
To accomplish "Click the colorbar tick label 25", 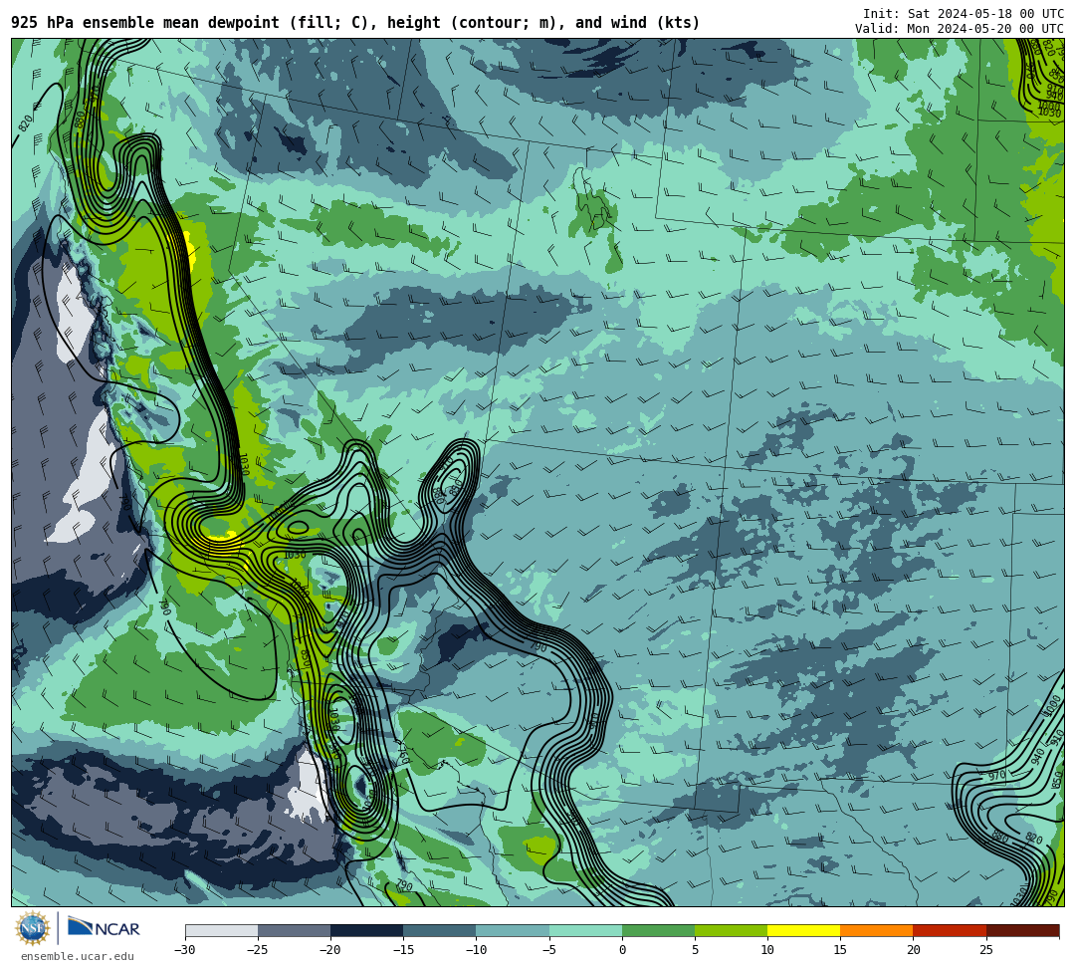I will pos(986,950).
